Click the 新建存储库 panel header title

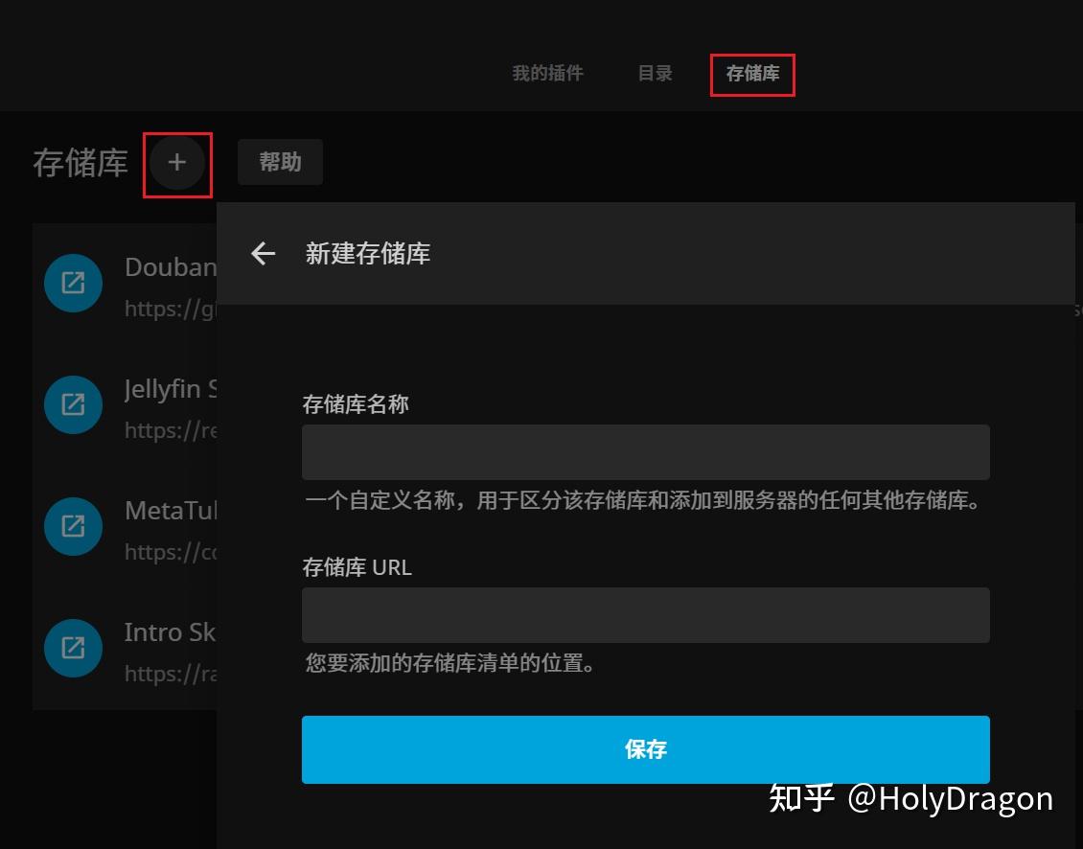(x=367, y=253)
